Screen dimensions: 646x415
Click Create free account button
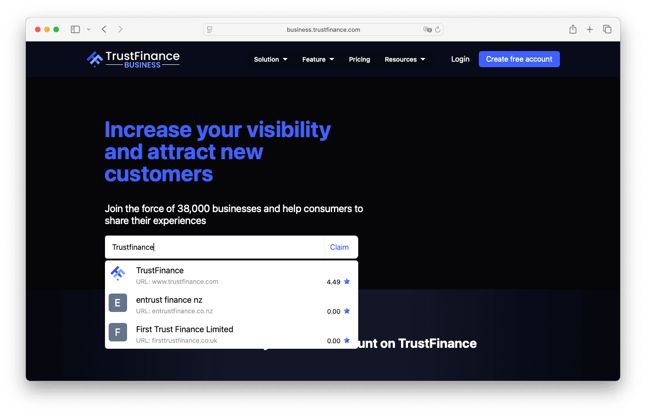(x=519, y=59)
